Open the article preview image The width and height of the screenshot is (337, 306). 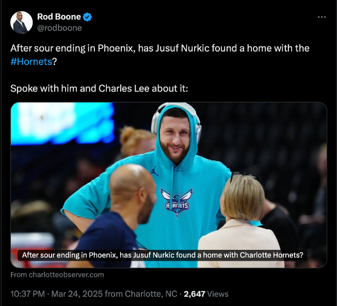pos(169,185)
